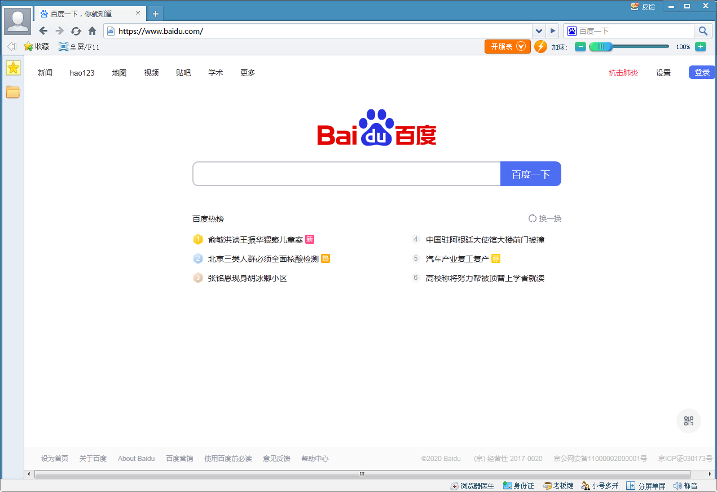This screenshot has width=717, height=492.
Task: Toggle 静音 mute in status bar
Action: [x=685, y=486]
